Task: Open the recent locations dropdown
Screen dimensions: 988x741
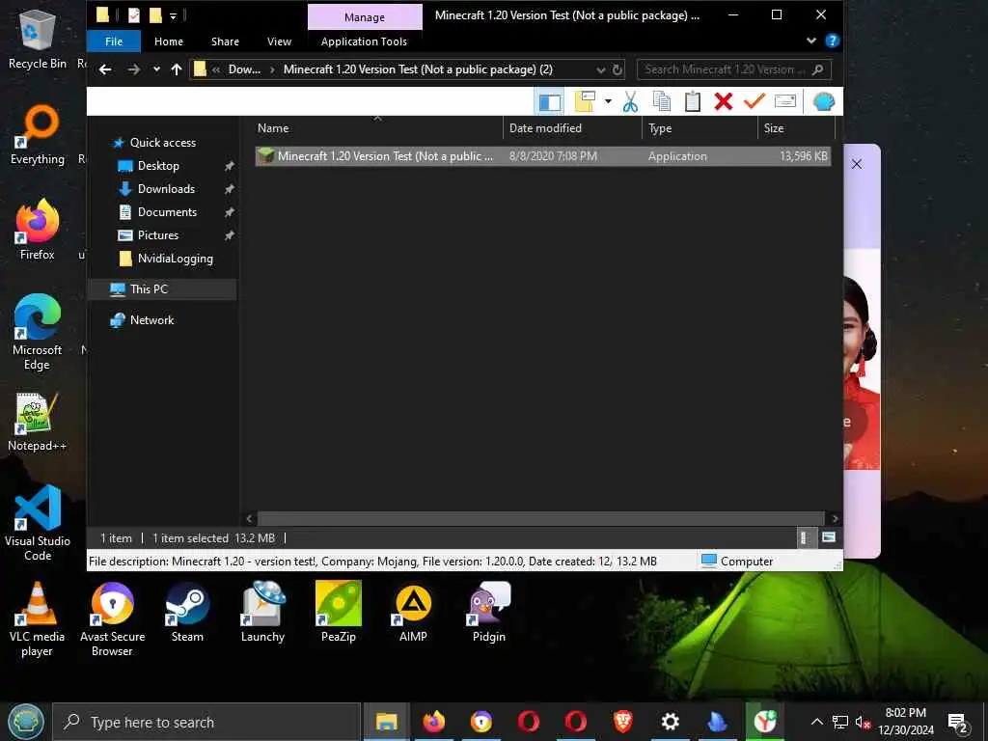Action: tap(156, 69)
